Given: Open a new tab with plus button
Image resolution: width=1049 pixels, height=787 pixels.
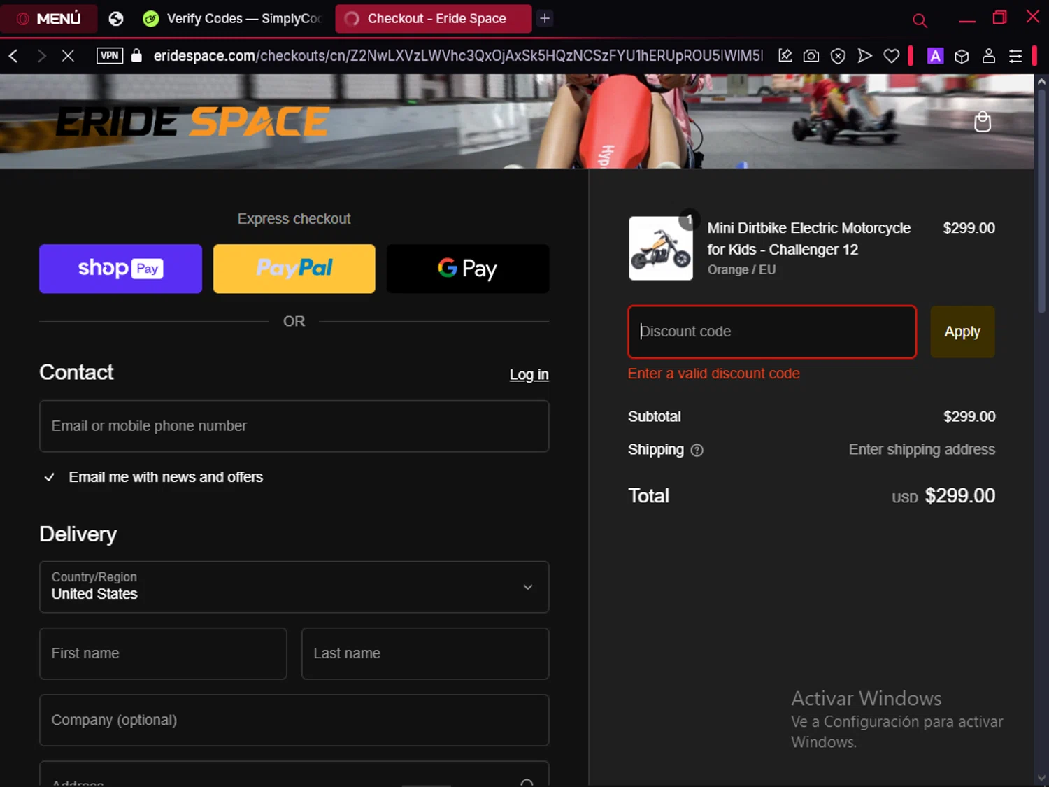Looking at the screenshot, I should pos(545,19).
